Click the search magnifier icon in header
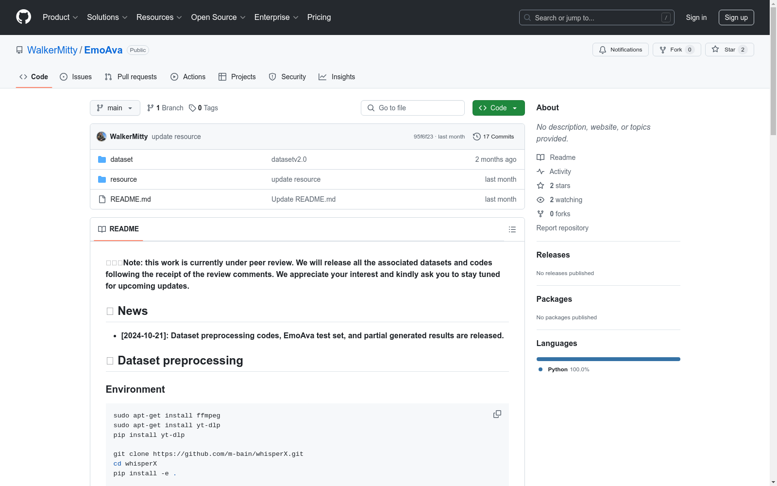The width and height of the screenshot is (777, 486). [527, 17]
